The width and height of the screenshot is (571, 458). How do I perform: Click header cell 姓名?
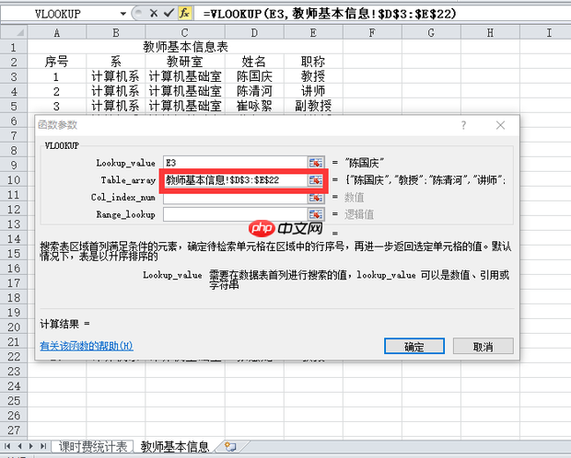(x=254, y=62)
